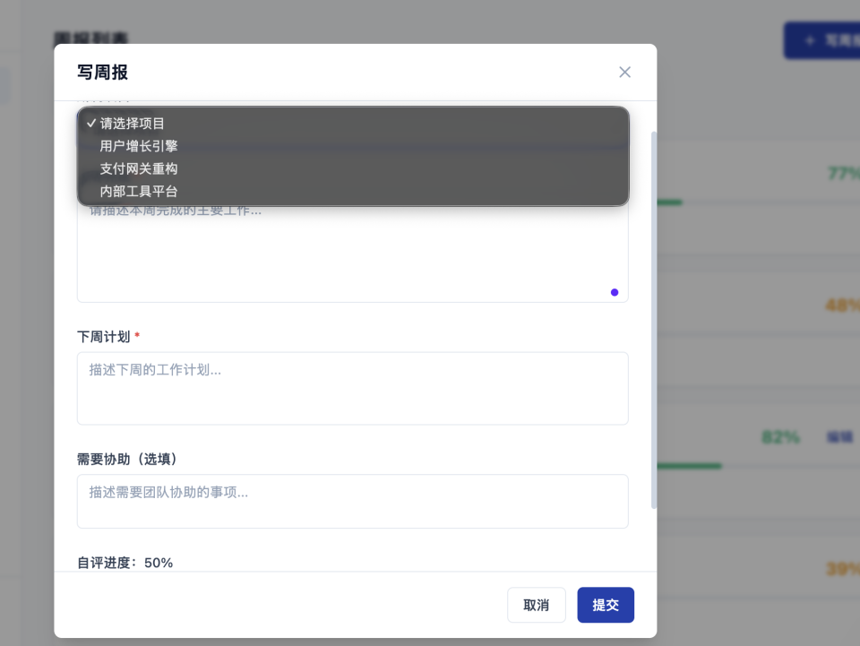This screenshot has height=646, width=860.
Task: Close the 写周报 dialog with the X icon
Action: click(624, 72)
